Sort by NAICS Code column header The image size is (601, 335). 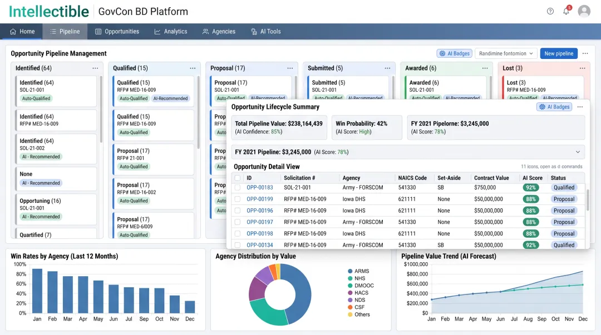[x=412, y=178]
